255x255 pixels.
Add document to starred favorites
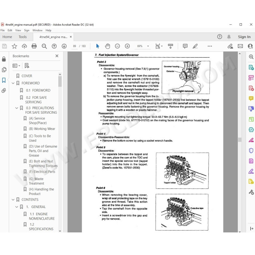click(x=14, y=46)
